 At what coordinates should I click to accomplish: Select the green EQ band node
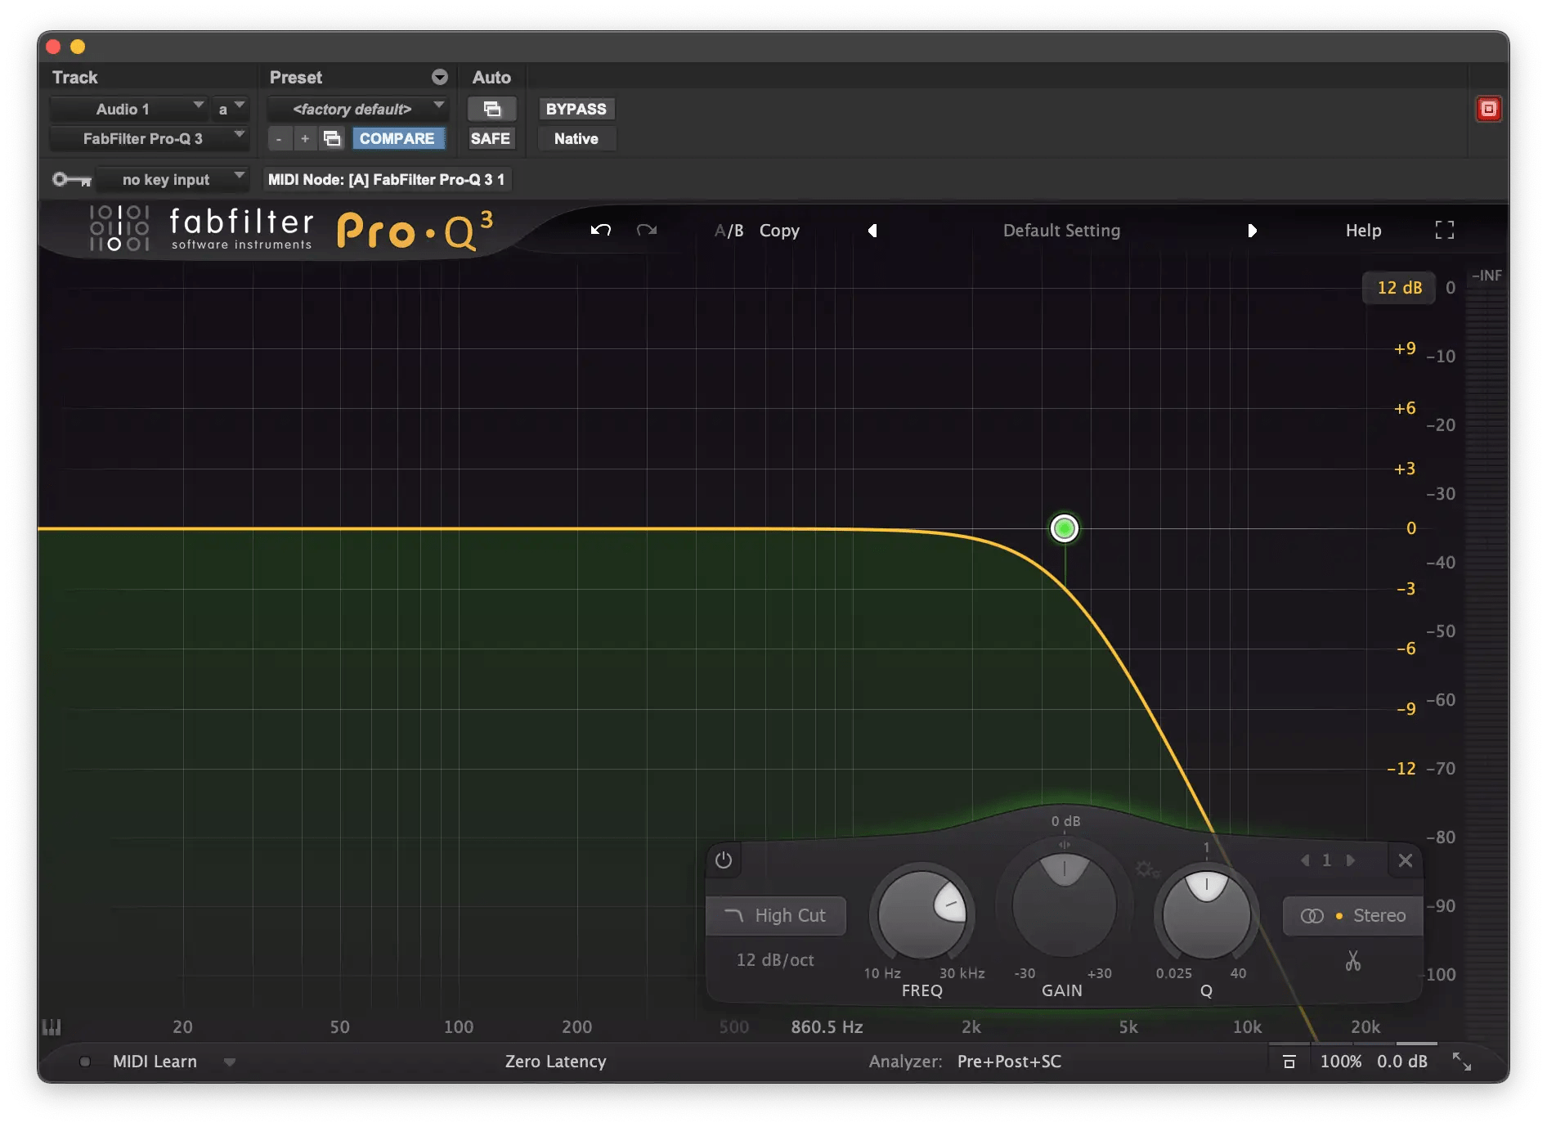[x=1064, y=528]
